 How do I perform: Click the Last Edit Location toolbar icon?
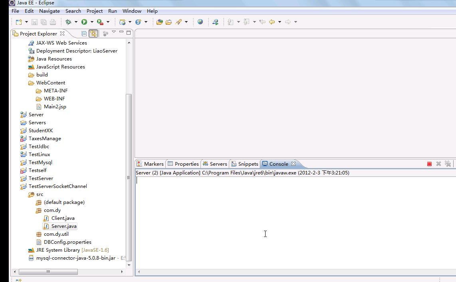click(x=262, y=22)
